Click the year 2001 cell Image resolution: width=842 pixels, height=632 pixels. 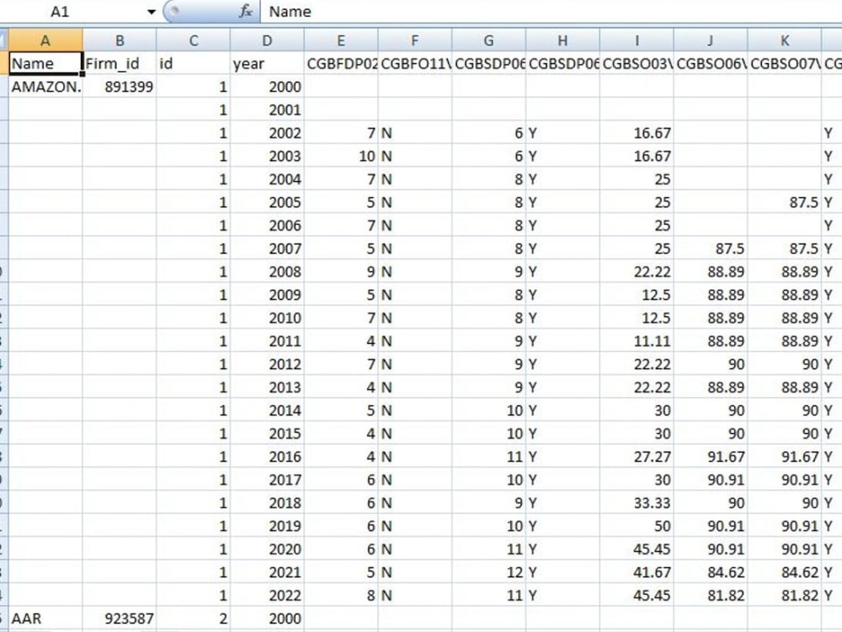click(268, 110)
